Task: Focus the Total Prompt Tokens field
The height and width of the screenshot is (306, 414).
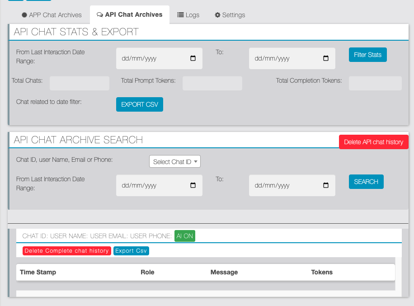Action: click(x=212, y=83)
